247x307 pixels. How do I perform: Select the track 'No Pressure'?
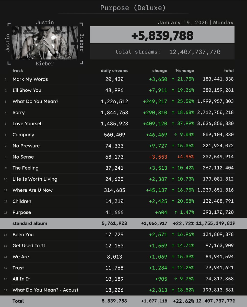click(x=26, y=146)
